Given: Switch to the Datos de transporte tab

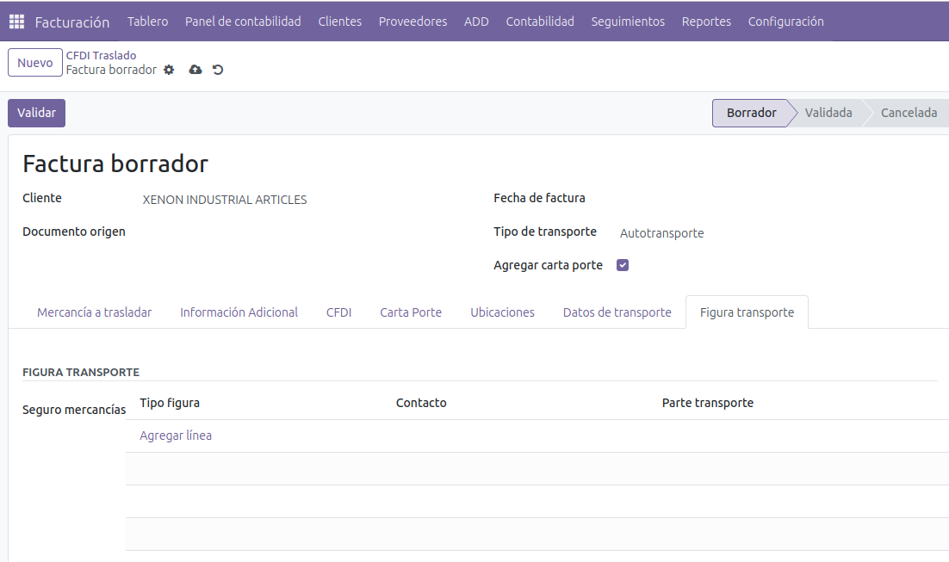Looking at the screenshot, I should [617, 312].
